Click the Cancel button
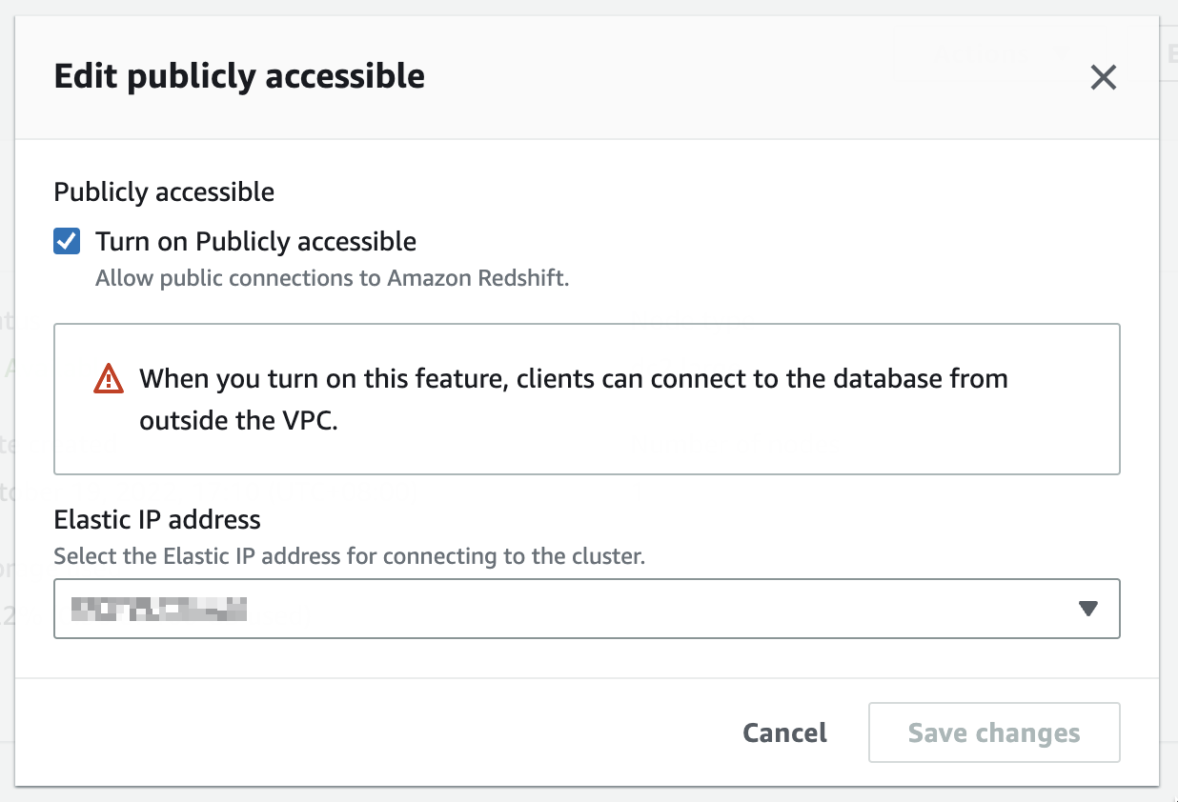This screenshot has width=1178, height=802. click(784, 732)
